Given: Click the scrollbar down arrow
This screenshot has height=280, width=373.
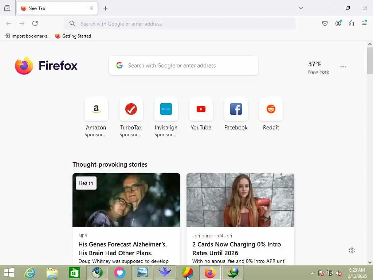Looking at the screenshot, I should coord(370,262).
